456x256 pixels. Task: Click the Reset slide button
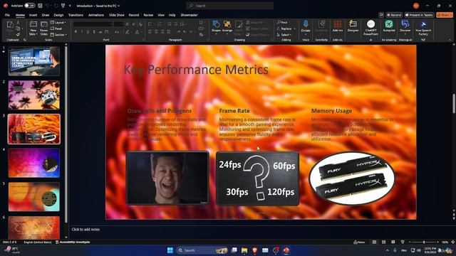(56, 28)
